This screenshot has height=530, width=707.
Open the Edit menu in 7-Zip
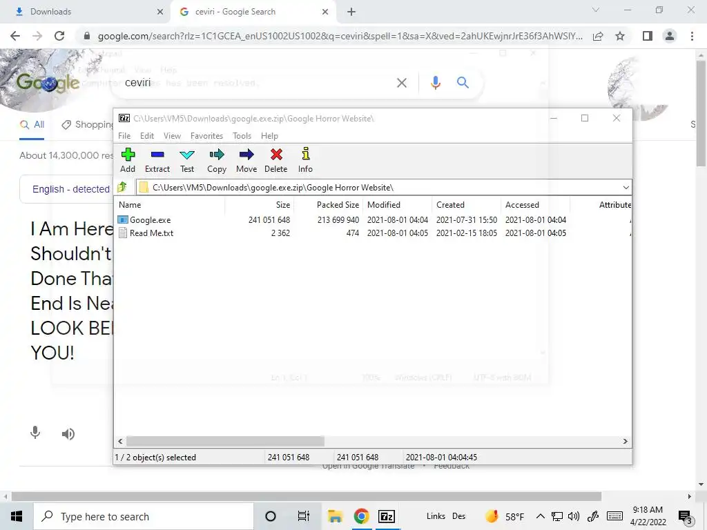click(x=147, y=136)
